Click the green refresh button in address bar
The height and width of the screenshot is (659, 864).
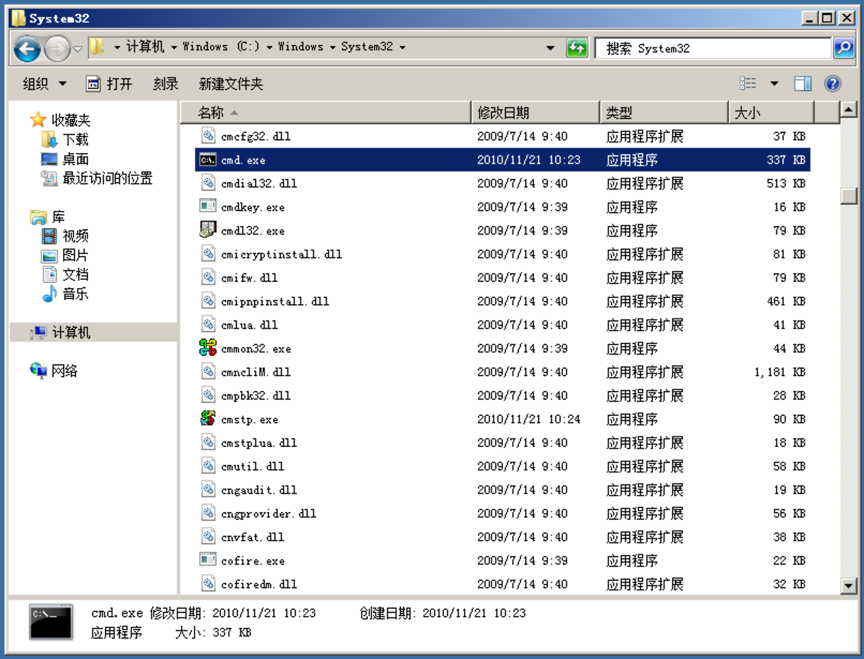pos(577,48)
